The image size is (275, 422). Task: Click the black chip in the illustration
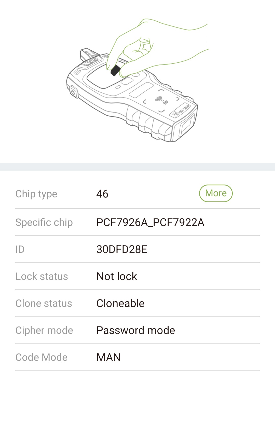(115, 70)
